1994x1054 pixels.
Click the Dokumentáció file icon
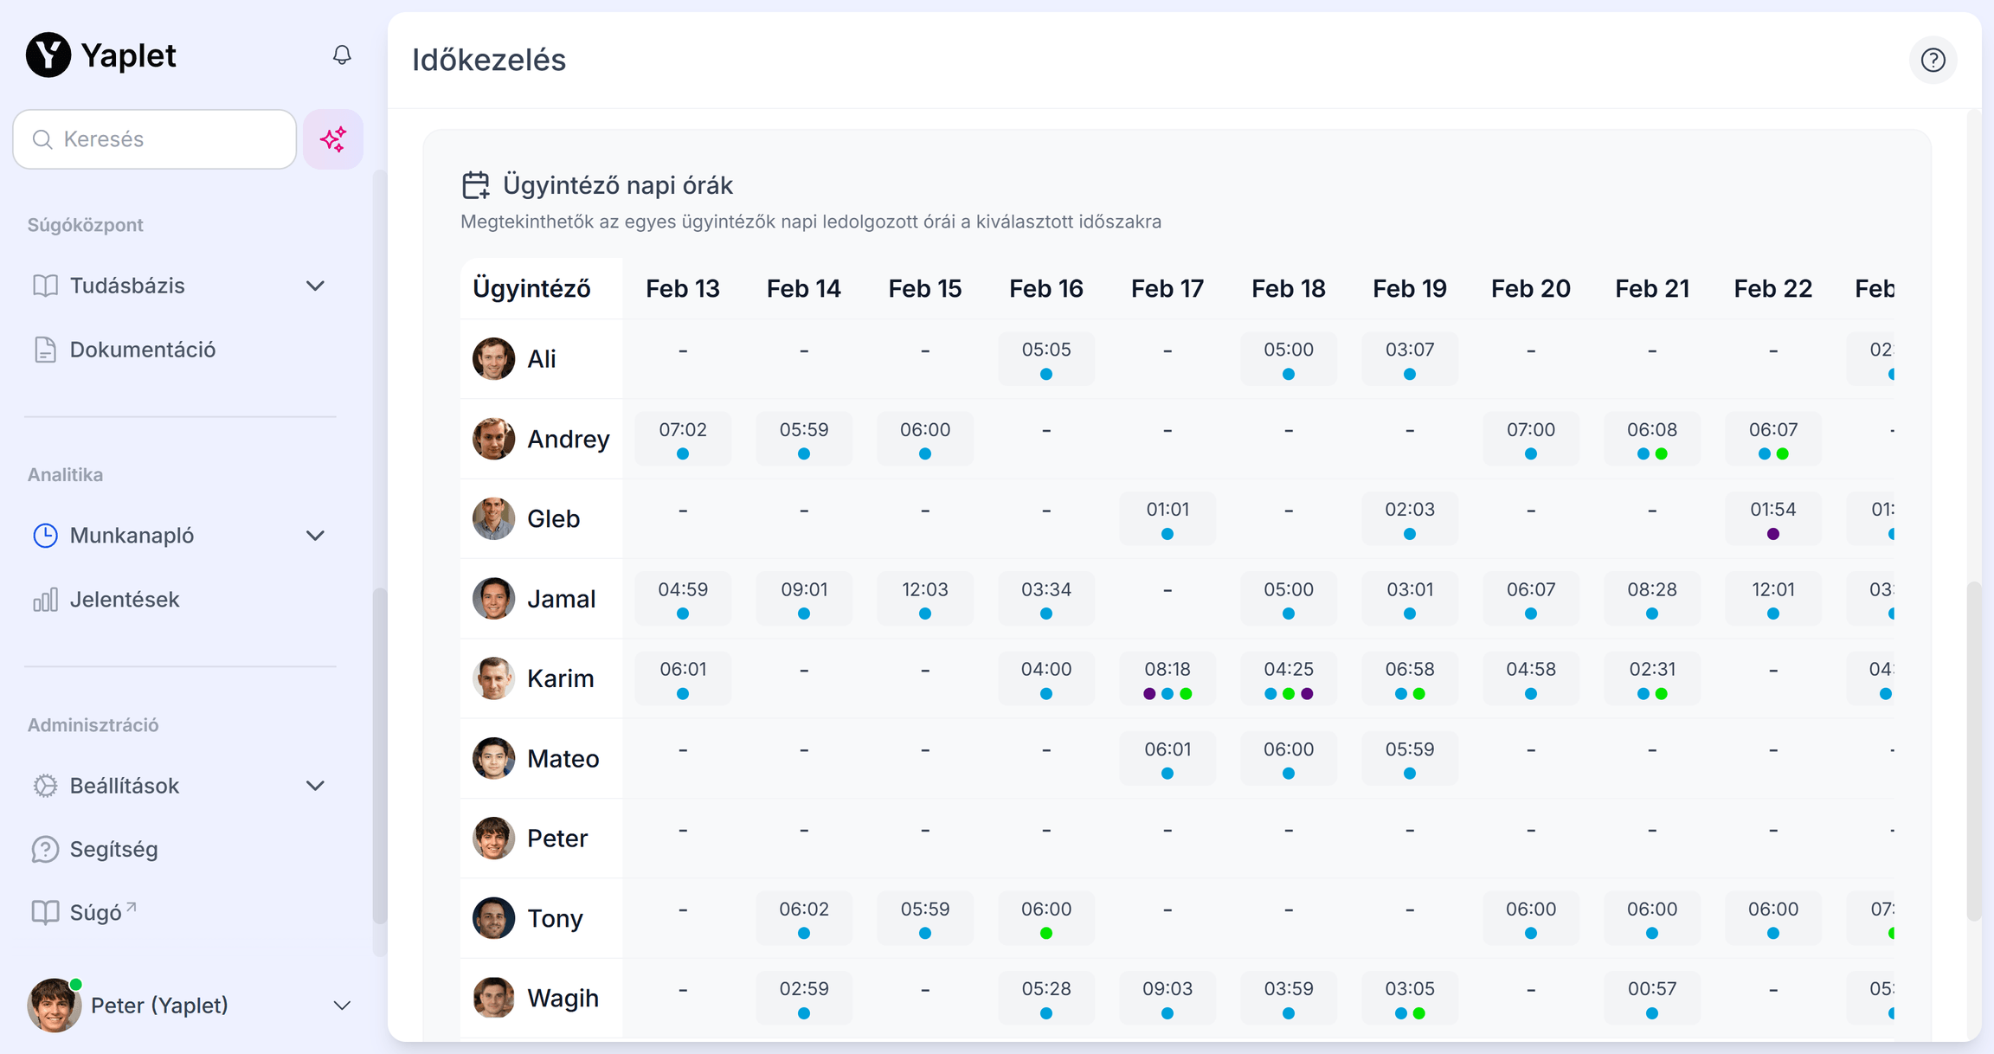(x=45, y=350)
